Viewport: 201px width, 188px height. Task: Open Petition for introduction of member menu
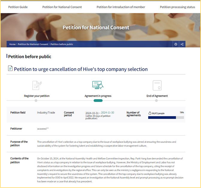(x=121, y=7)
